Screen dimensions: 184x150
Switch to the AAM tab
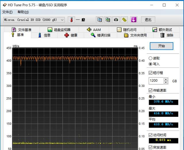click(x=94, y=30)
